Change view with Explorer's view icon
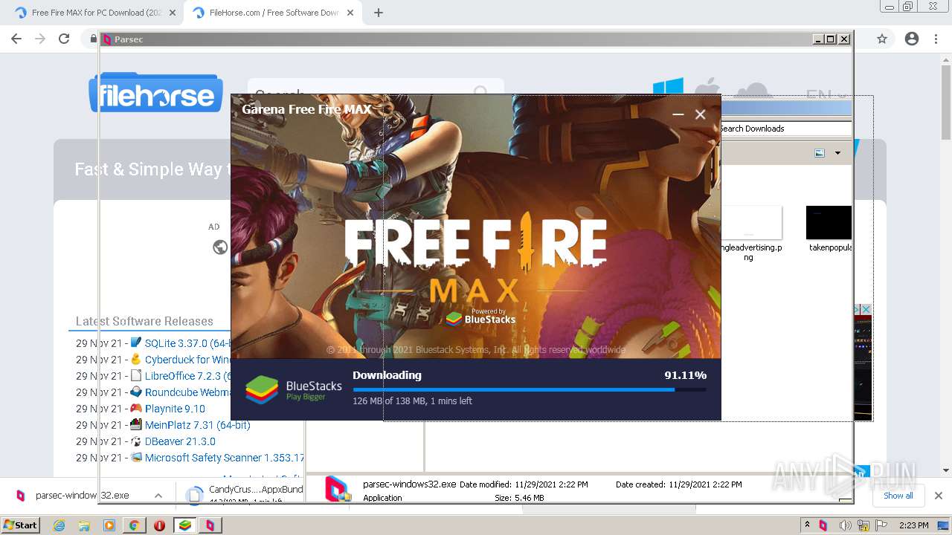This screenshot has height=535, width=952. (x=820, y=153)
